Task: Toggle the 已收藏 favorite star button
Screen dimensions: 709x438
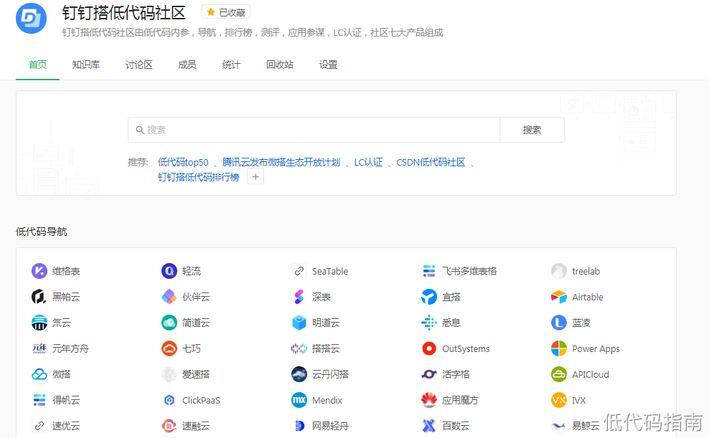Action: [226, 12]
